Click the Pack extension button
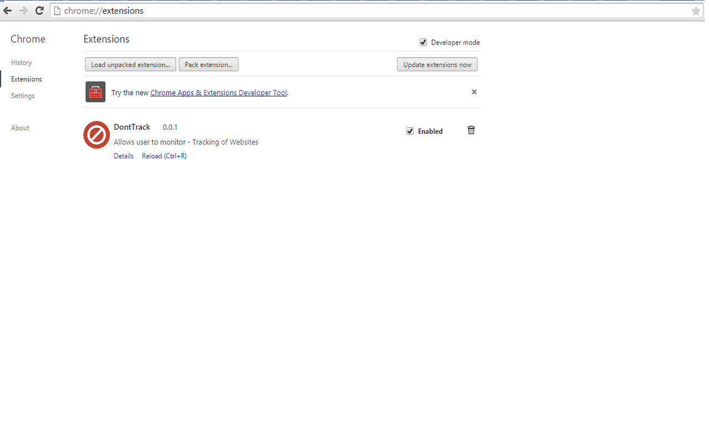 click(209, 65)
